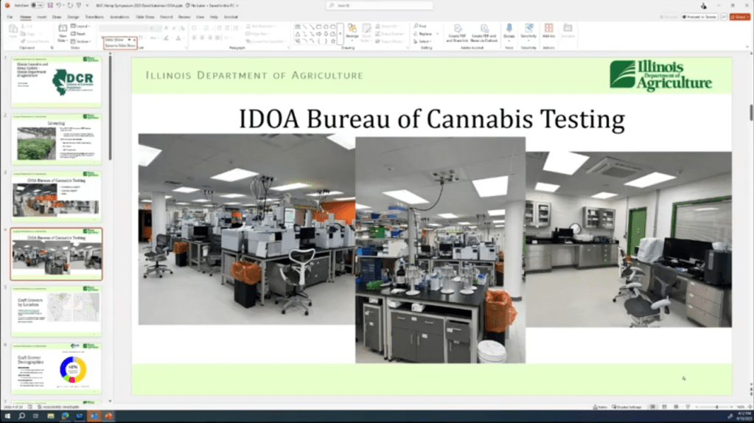Toggle the AutoSave switch

click(x=36, y=5)
